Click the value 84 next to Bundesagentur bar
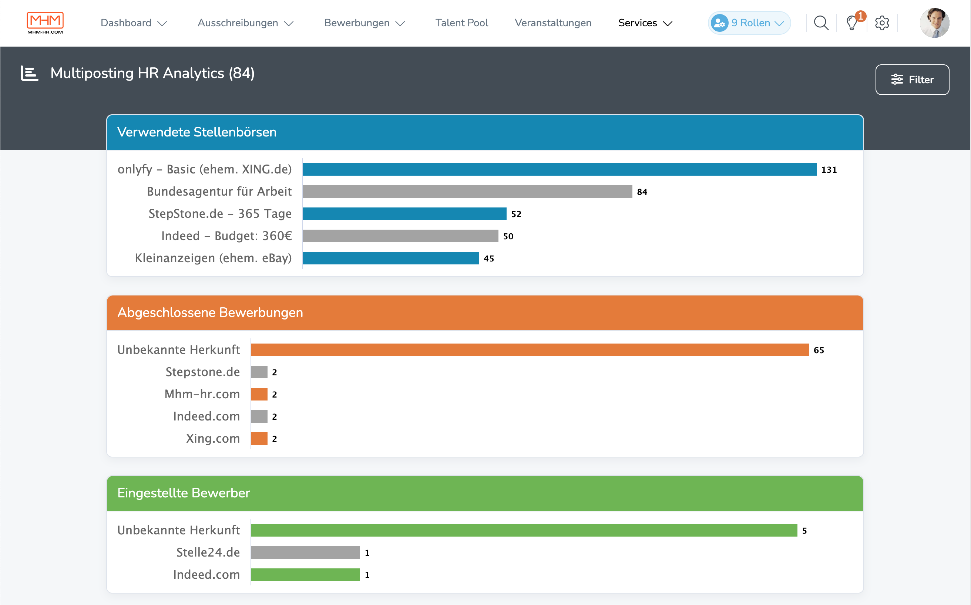This screenshot has height=605, width=971. tap(642, 192)
